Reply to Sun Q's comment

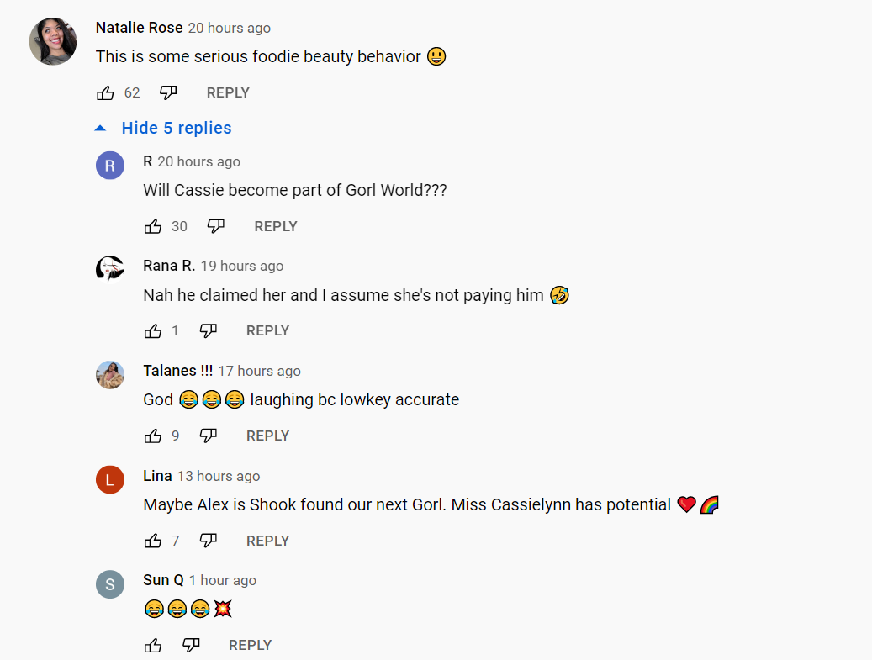click(251, 645)
